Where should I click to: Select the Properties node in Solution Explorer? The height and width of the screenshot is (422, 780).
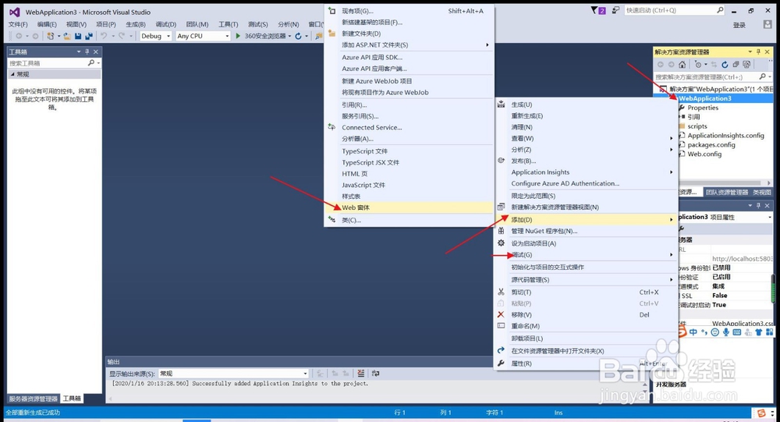tap(703, 108)
